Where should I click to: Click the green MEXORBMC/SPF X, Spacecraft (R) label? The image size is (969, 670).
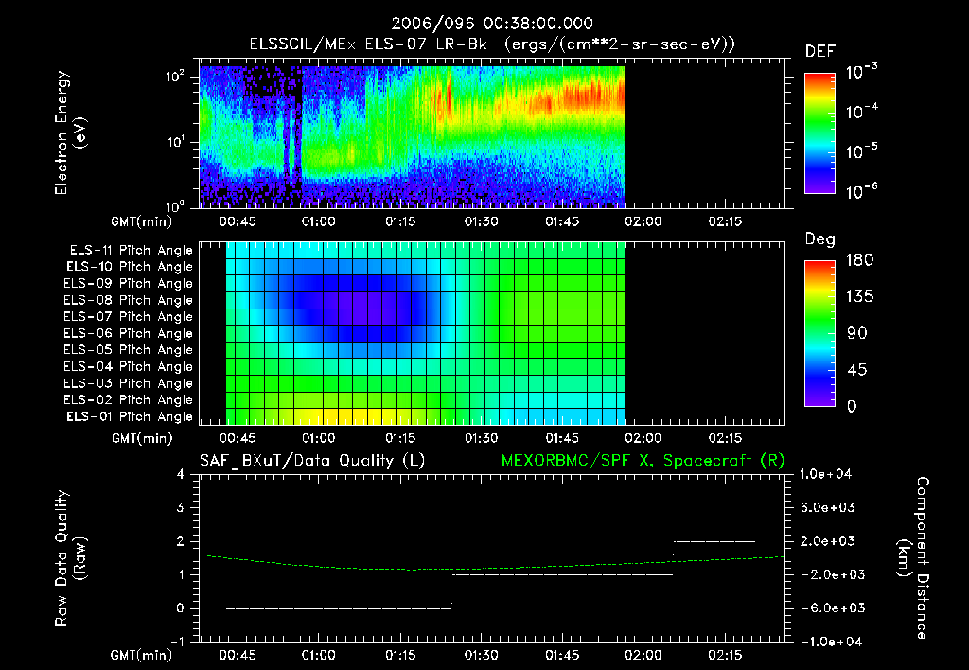pos(643,461)
